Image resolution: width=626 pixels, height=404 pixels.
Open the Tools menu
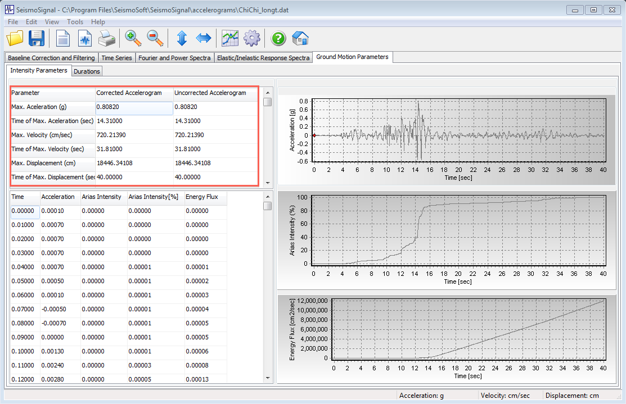[75, 22]
